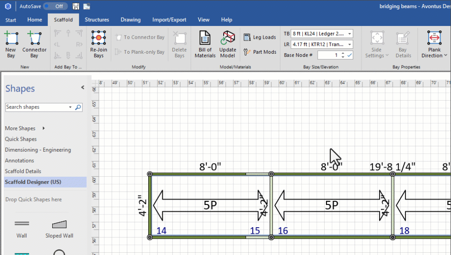Image resolution: width=451 pixels, height=255 pixels.
Task: Switch to the Structures tab
Action: point(97,20)
